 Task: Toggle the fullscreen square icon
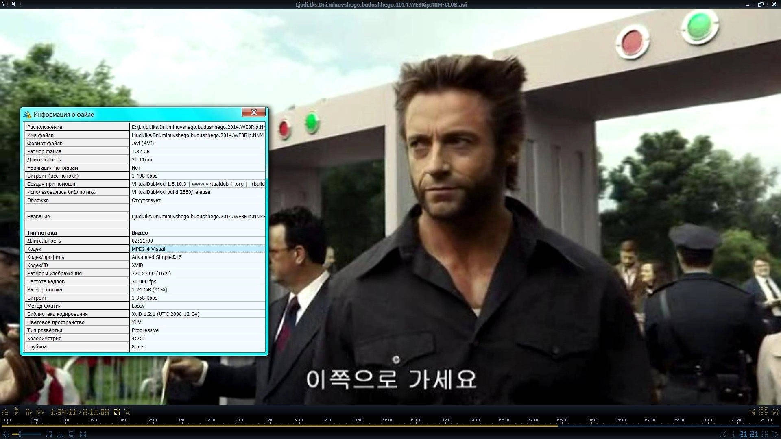point(117,412)
